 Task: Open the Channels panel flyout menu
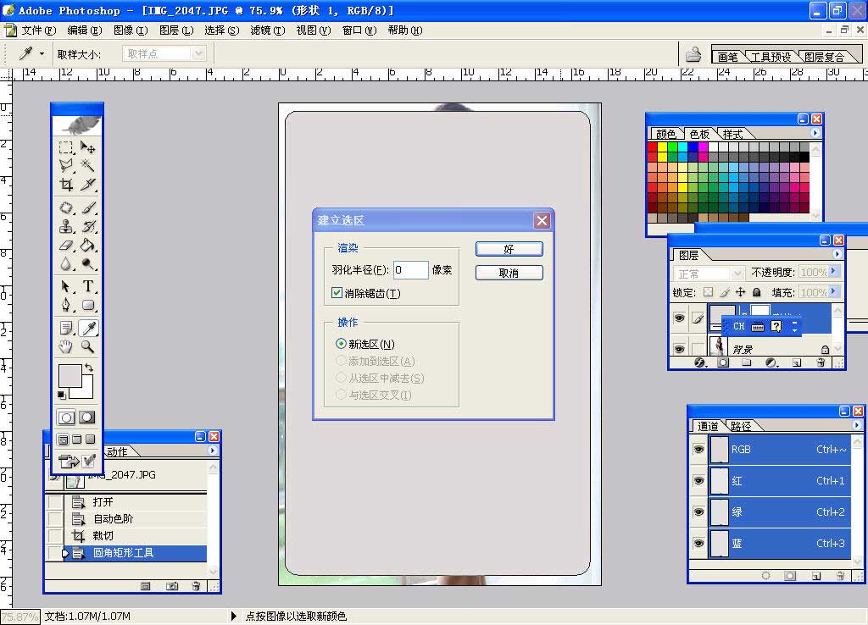pyautogui.click(x=856, y=425)
